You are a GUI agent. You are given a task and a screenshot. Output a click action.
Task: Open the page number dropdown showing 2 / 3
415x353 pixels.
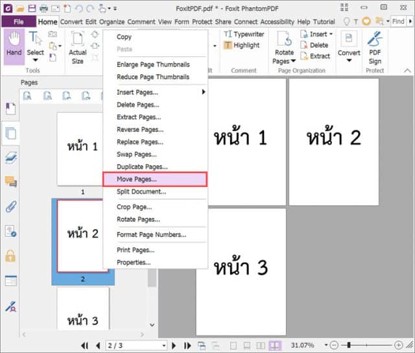(163, 346)
